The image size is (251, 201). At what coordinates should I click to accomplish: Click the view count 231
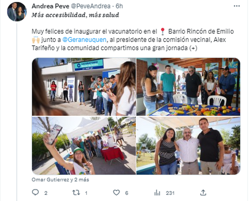coord(170,193)
